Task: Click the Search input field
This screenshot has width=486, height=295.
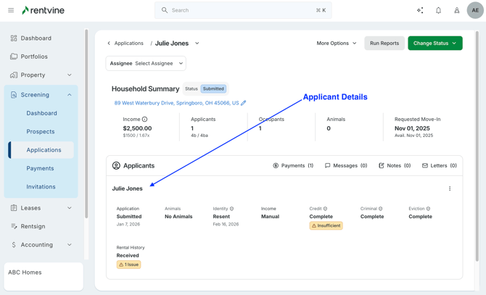Action: click(x=243, y=10)
